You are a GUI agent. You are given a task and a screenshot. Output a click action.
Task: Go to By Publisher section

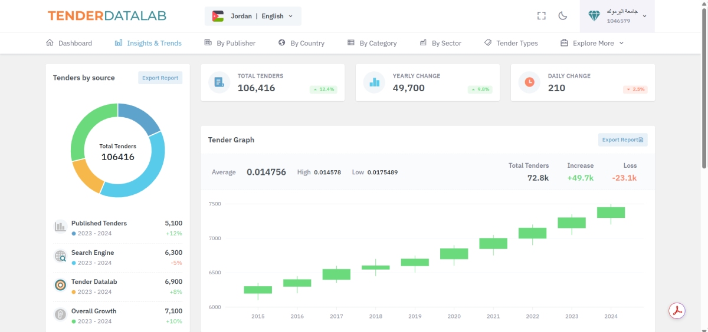230,43
